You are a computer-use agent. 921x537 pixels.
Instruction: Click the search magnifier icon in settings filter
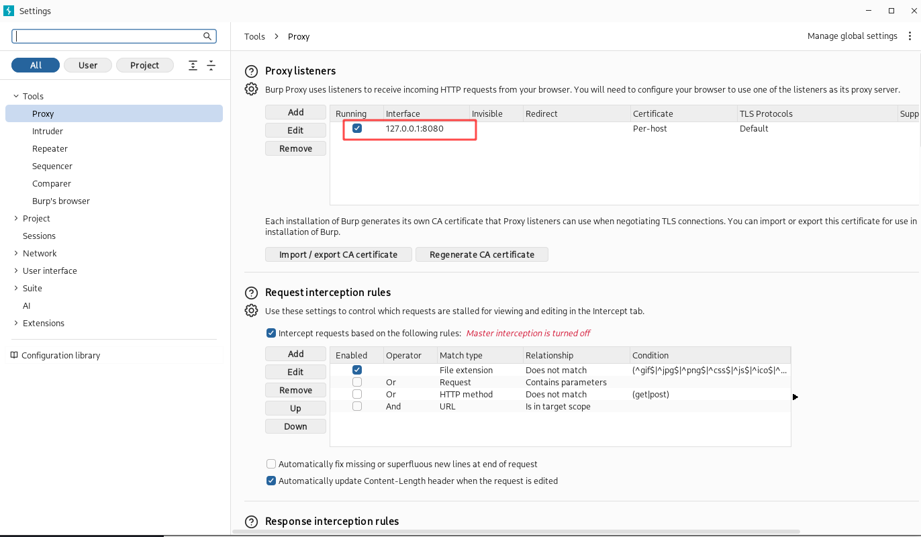(x=207, y=36)
